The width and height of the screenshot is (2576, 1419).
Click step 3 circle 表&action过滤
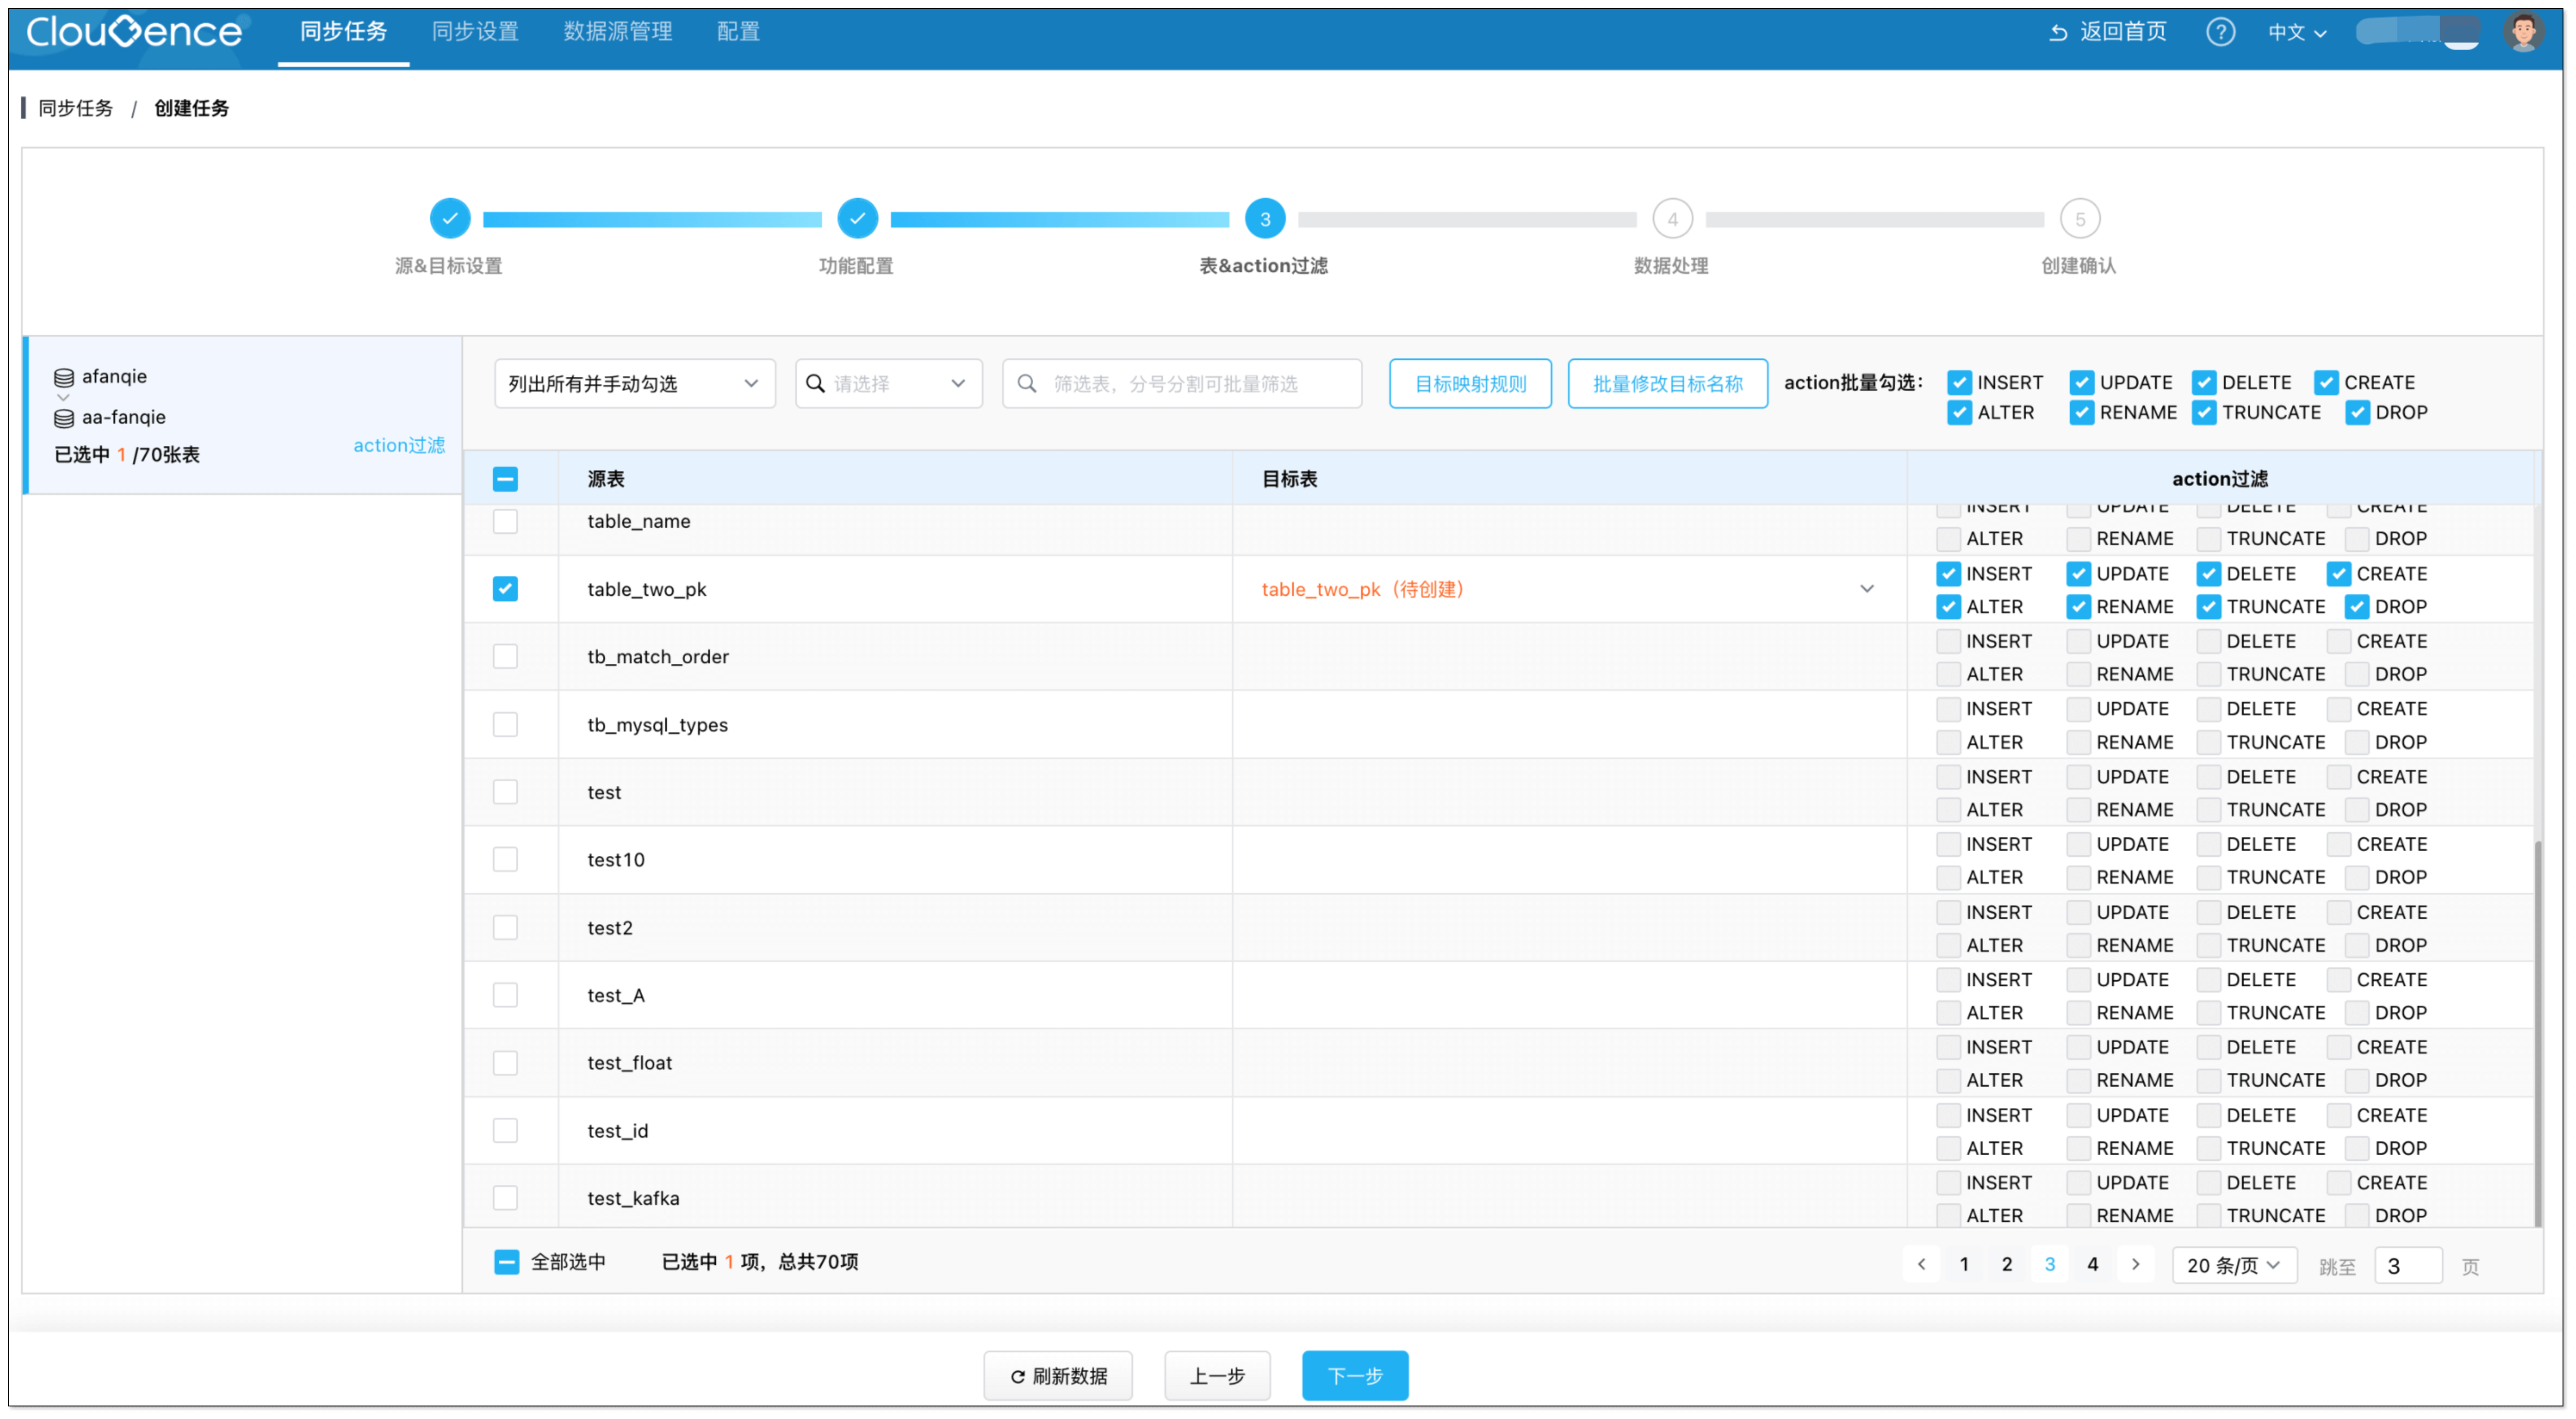coord(1265,219)
